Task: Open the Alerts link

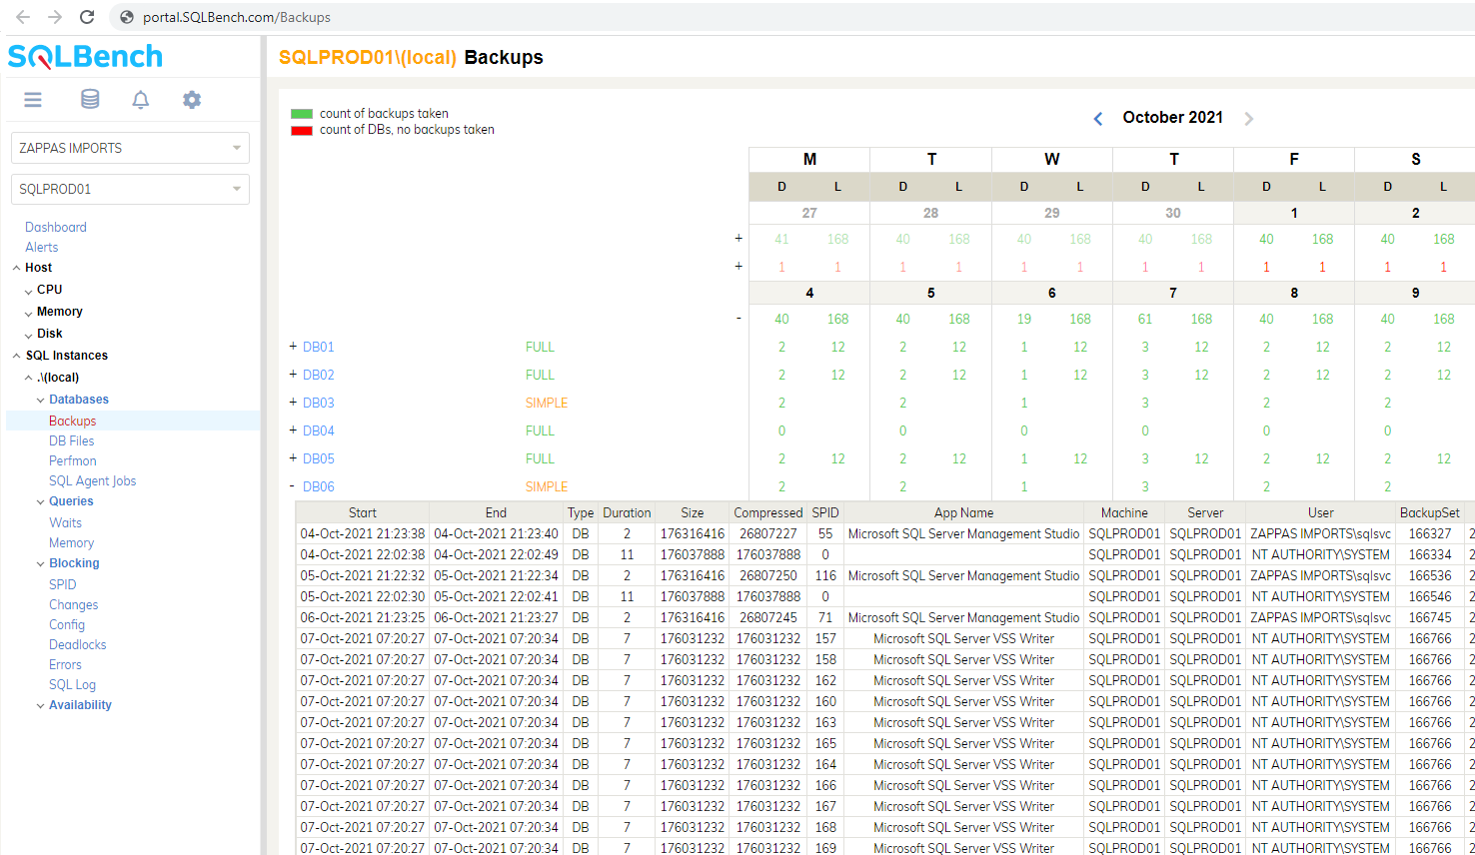Action: tap(42, 248)
